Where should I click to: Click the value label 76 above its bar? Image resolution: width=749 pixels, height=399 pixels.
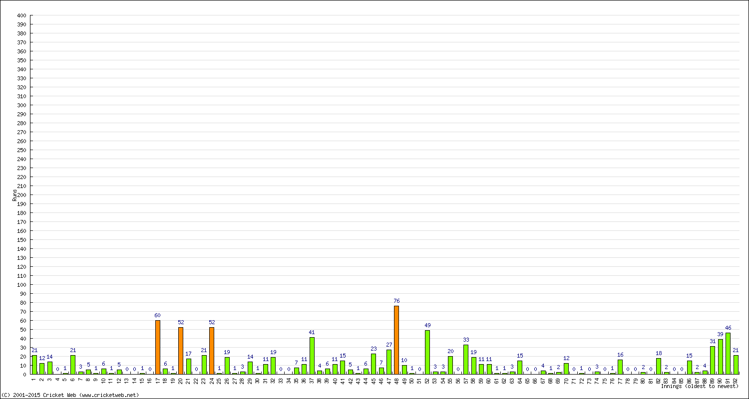tap(396, 301)
